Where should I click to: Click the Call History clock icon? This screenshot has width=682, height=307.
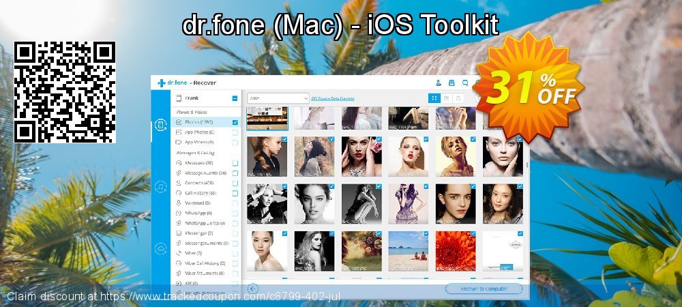coord(178,193)
